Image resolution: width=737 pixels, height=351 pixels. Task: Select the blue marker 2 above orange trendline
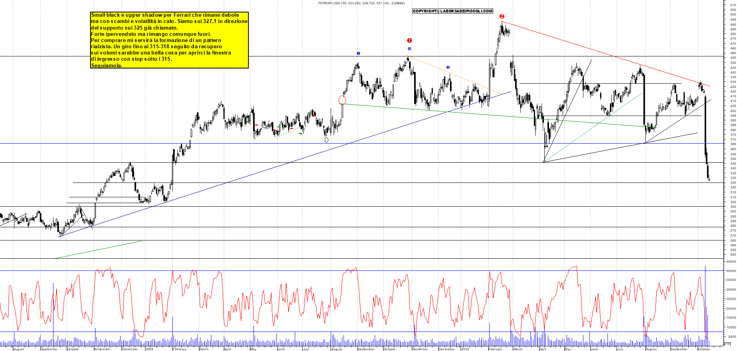coord(448,67)
